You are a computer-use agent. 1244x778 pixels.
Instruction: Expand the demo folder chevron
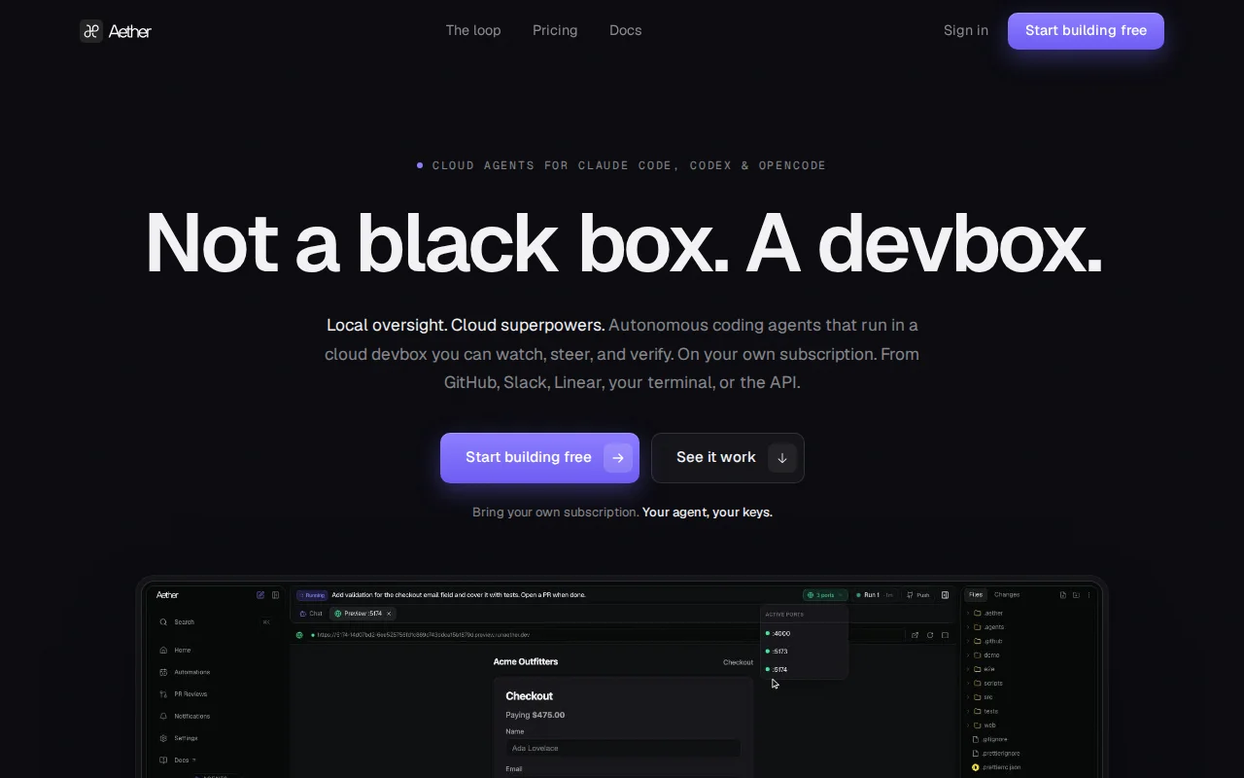pyautogui.click(x=968, y=655)
